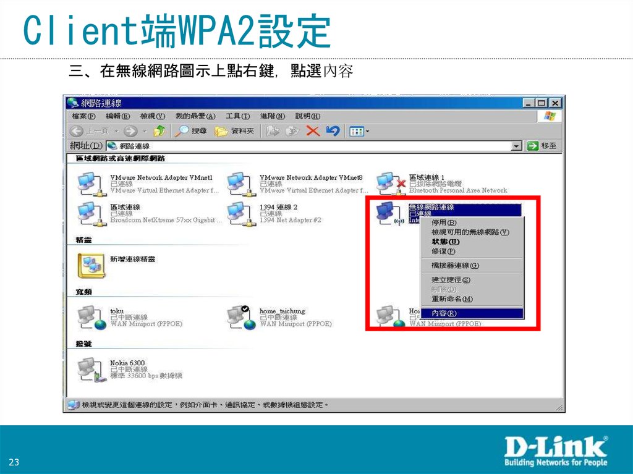Select the home_taichung connection icon
633x474 pixels.
click(x=241, y=318)
